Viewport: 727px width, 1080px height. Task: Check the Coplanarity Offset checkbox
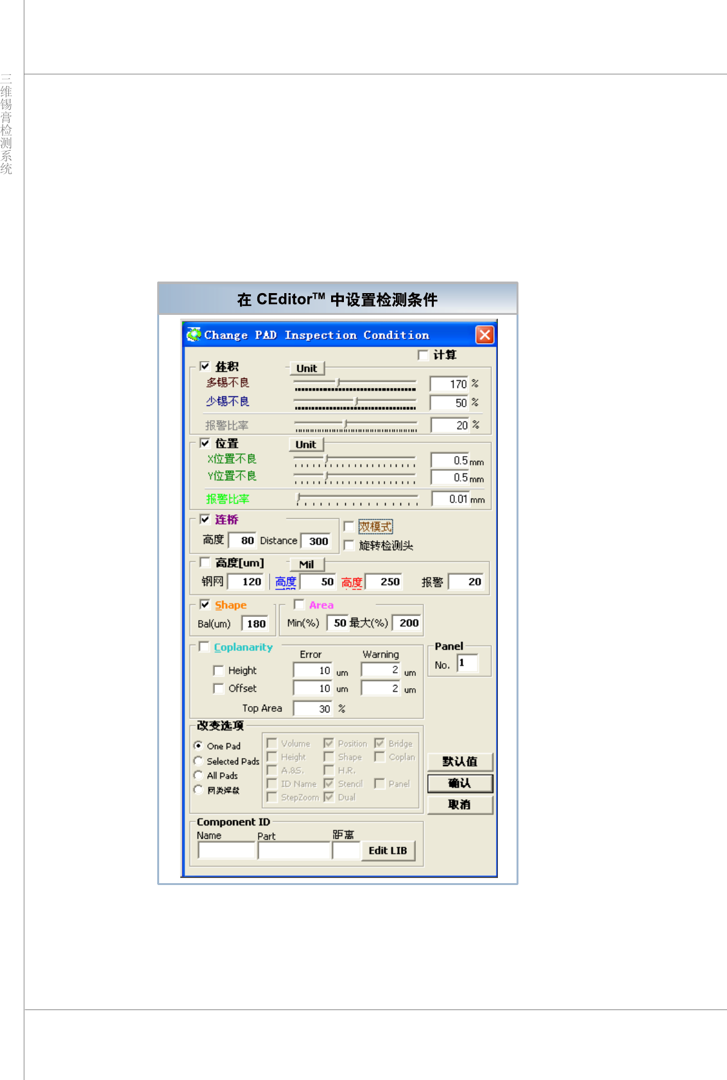click(x=218, y=688)
